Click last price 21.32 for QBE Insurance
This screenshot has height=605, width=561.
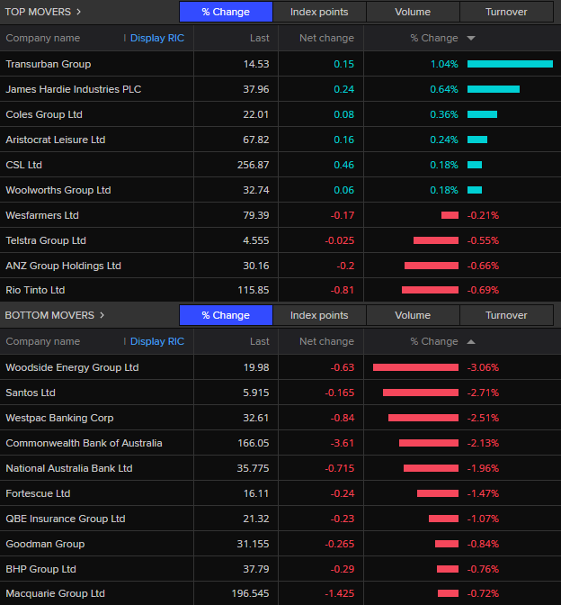pos(256,519)
